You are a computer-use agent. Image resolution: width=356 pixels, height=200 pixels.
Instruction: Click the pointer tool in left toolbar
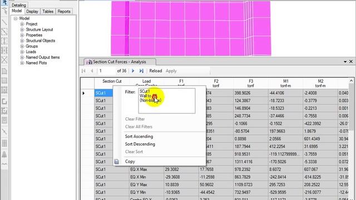tap(4, 2)
